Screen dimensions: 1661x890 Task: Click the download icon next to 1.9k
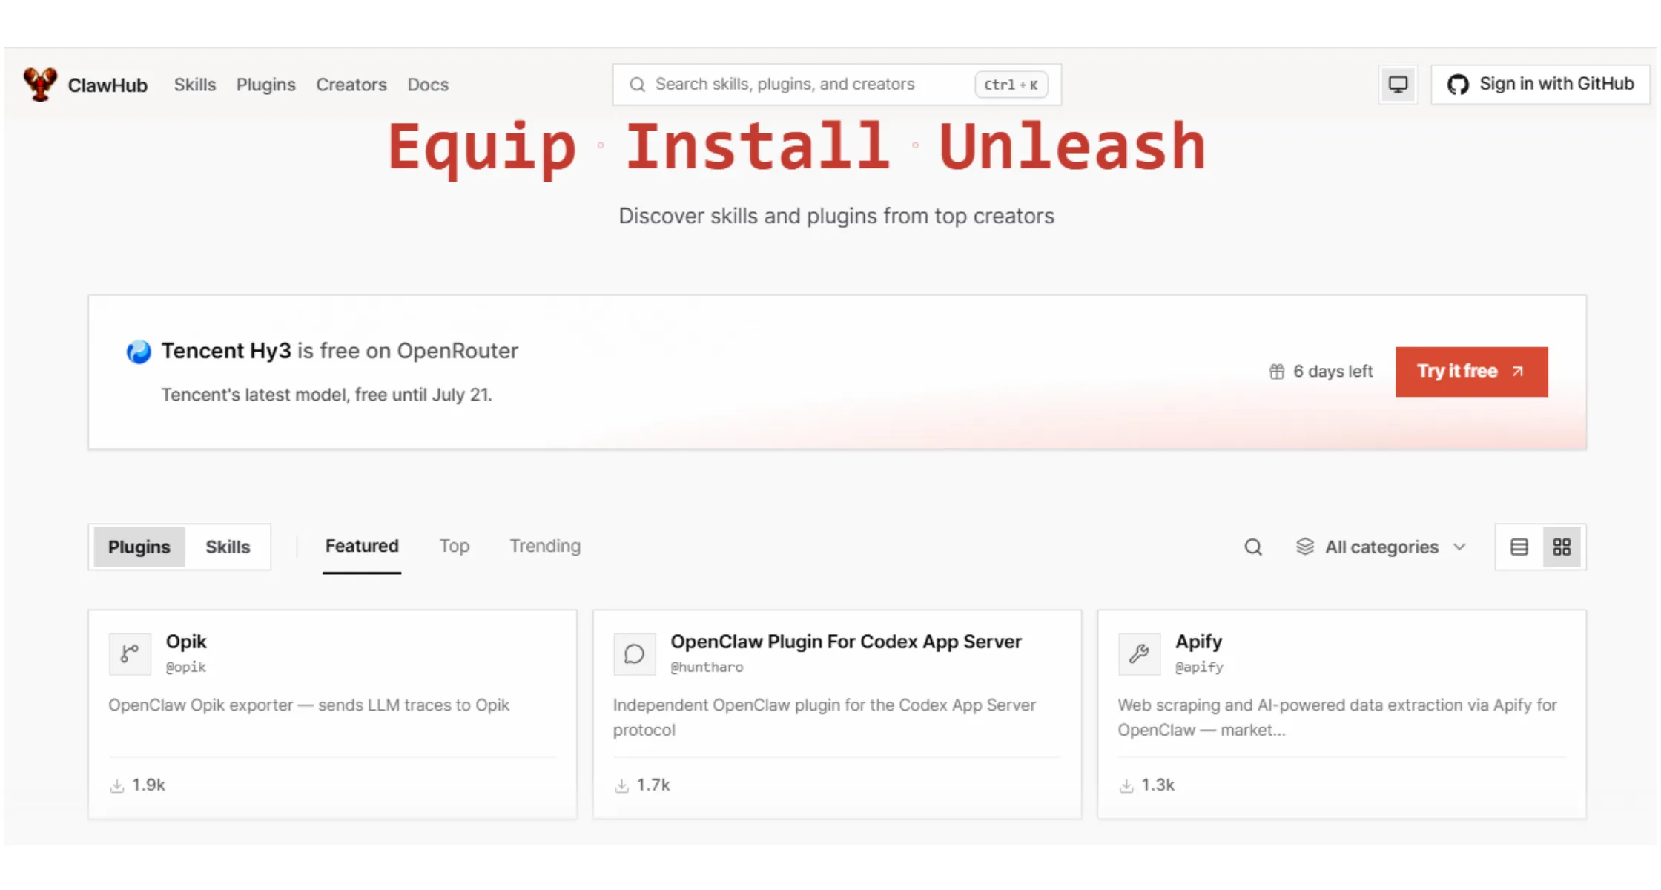coord(117,786)
